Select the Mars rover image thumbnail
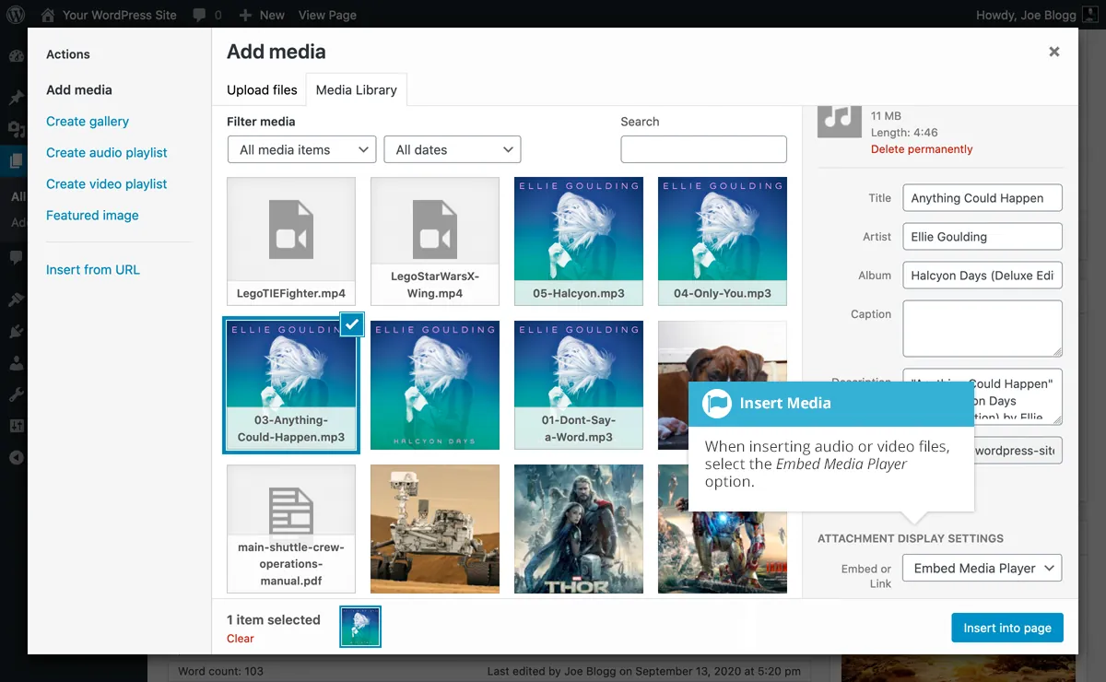The height and width of the screenshot is (682, 1106). (x=435, y=529)
